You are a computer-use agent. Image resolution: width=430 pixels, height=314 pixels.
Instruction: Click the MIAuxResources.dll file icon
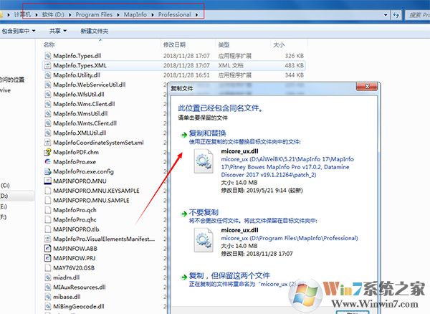48,287
